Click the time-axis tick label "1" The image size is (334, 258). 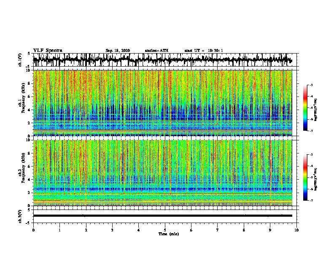(x=59, y=230)
